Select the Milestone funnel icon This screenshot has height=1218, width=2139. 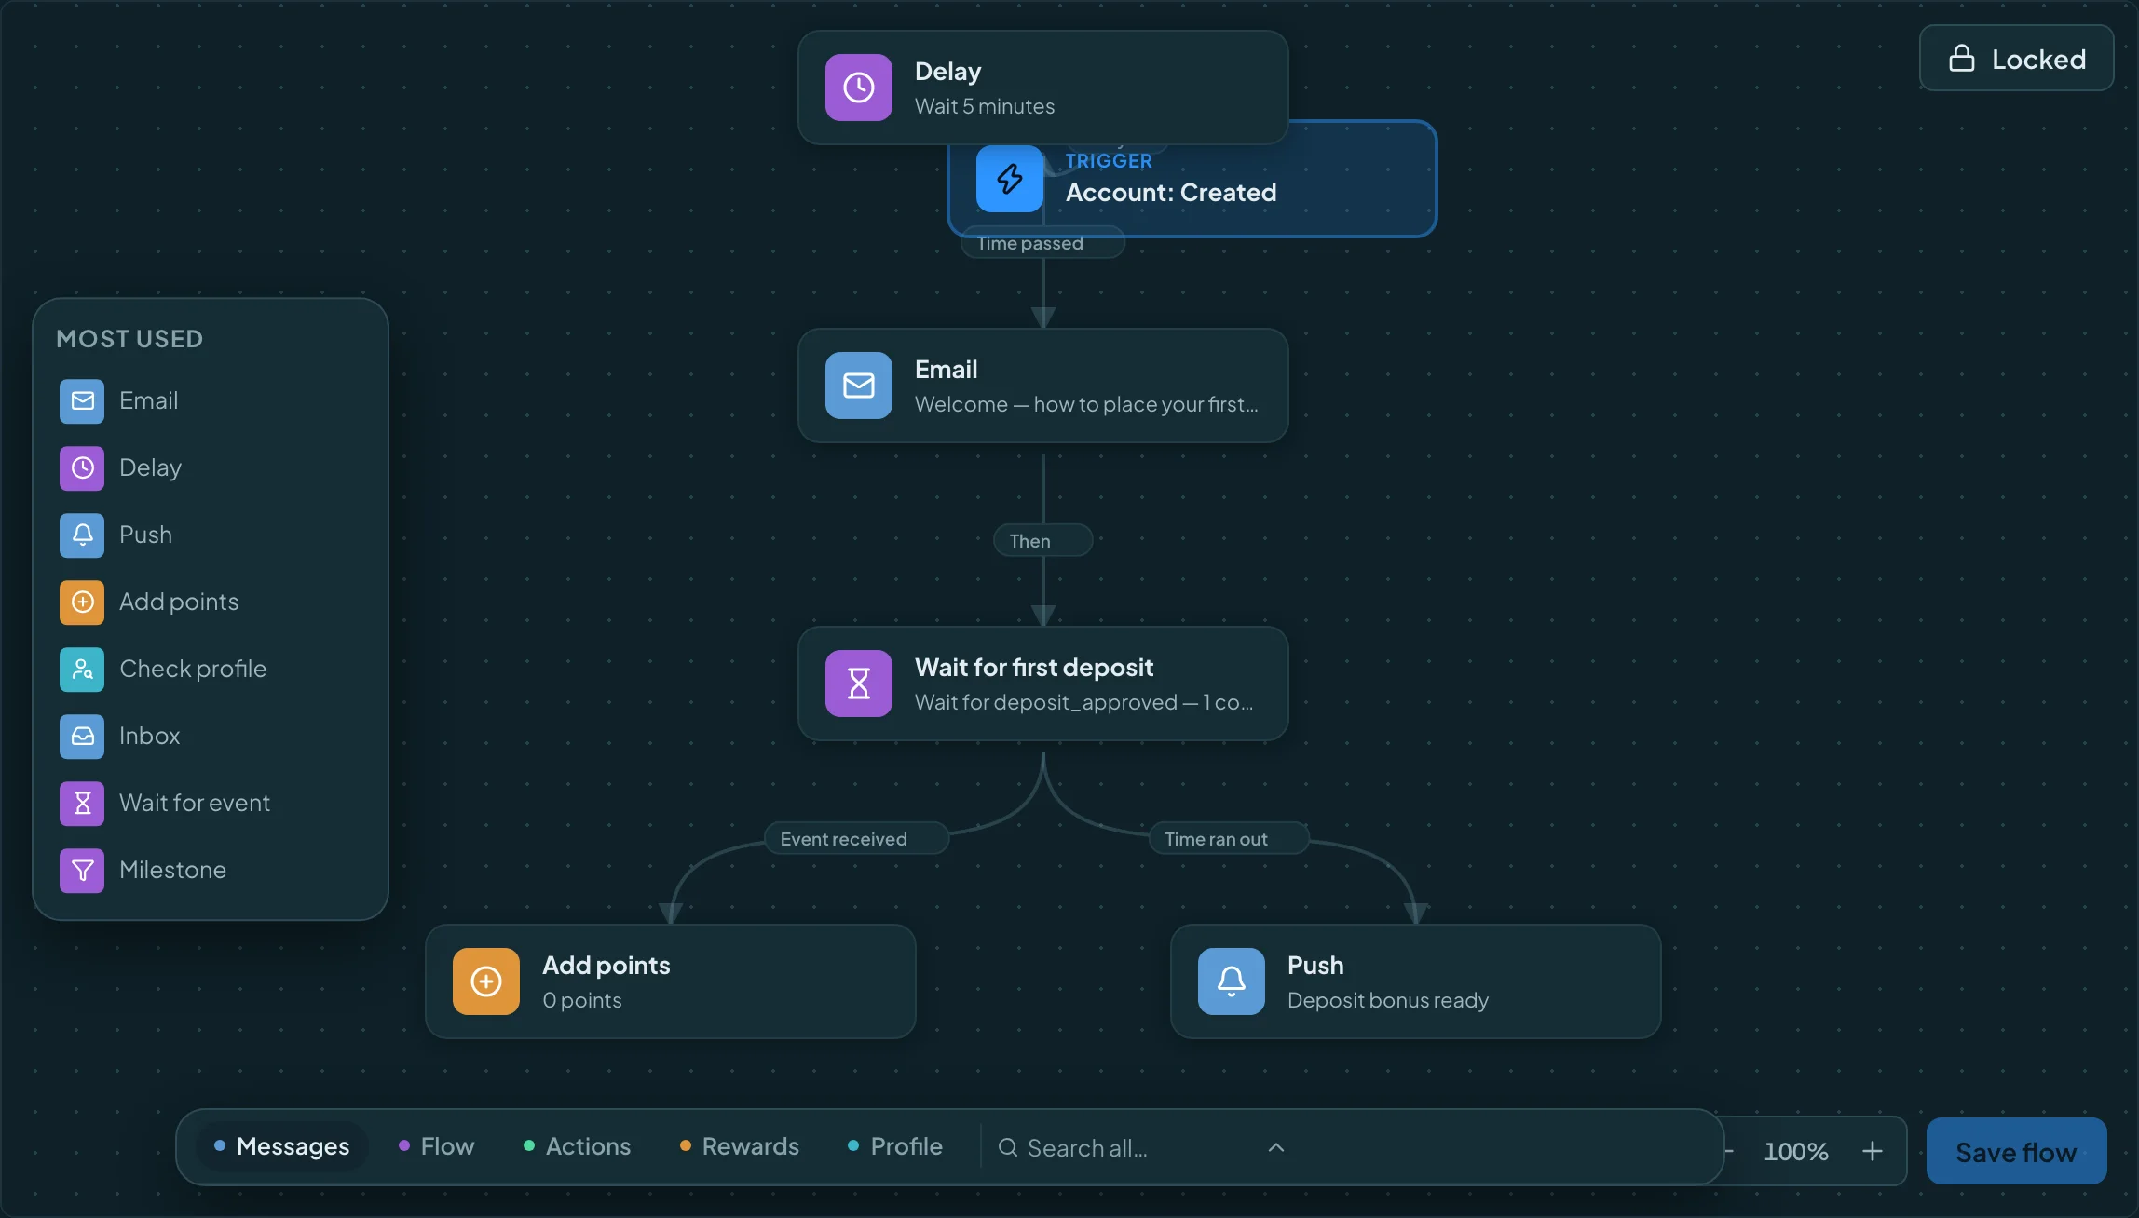[82, 870]
